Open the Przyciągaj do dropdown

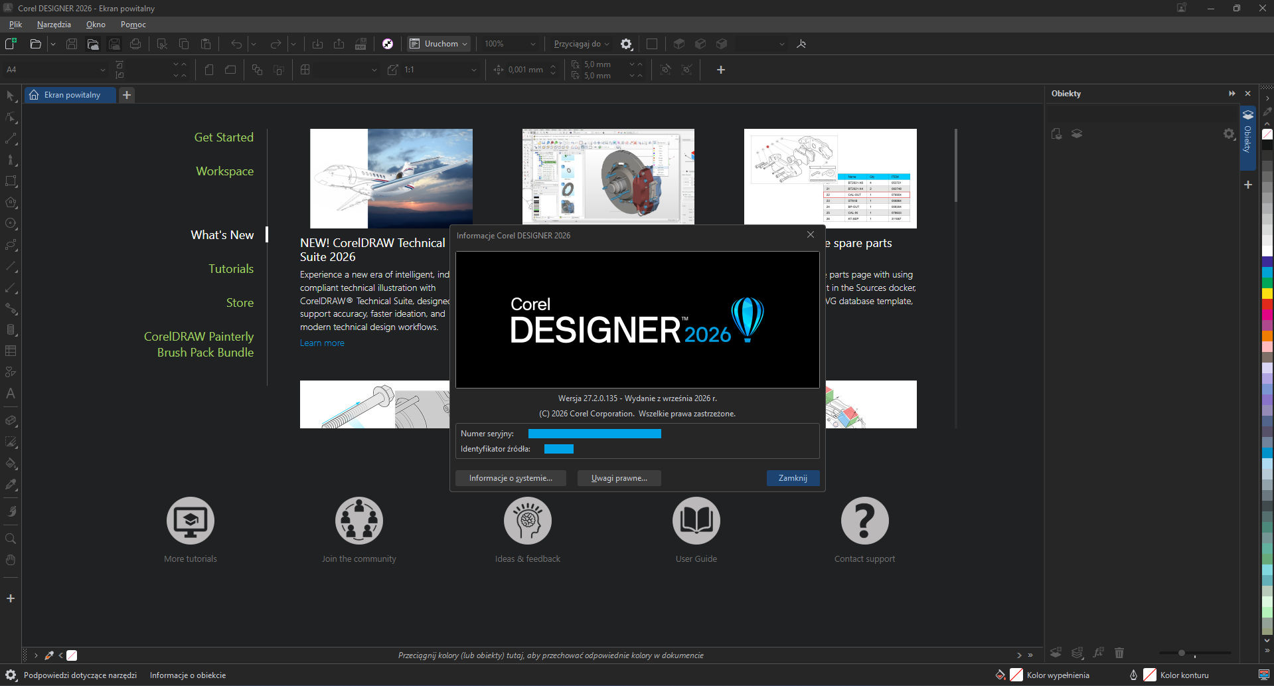coord(582,44)
